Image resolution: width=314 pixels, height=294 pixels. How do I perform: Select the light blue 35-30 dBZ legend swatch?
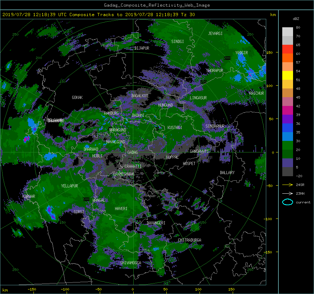(x=287, y=137)
